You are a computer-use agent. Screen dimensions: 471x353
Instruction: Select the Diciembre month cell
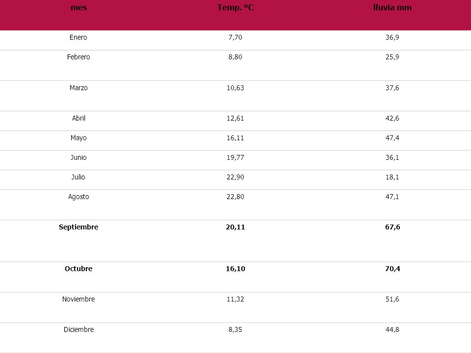click(78, 329)
